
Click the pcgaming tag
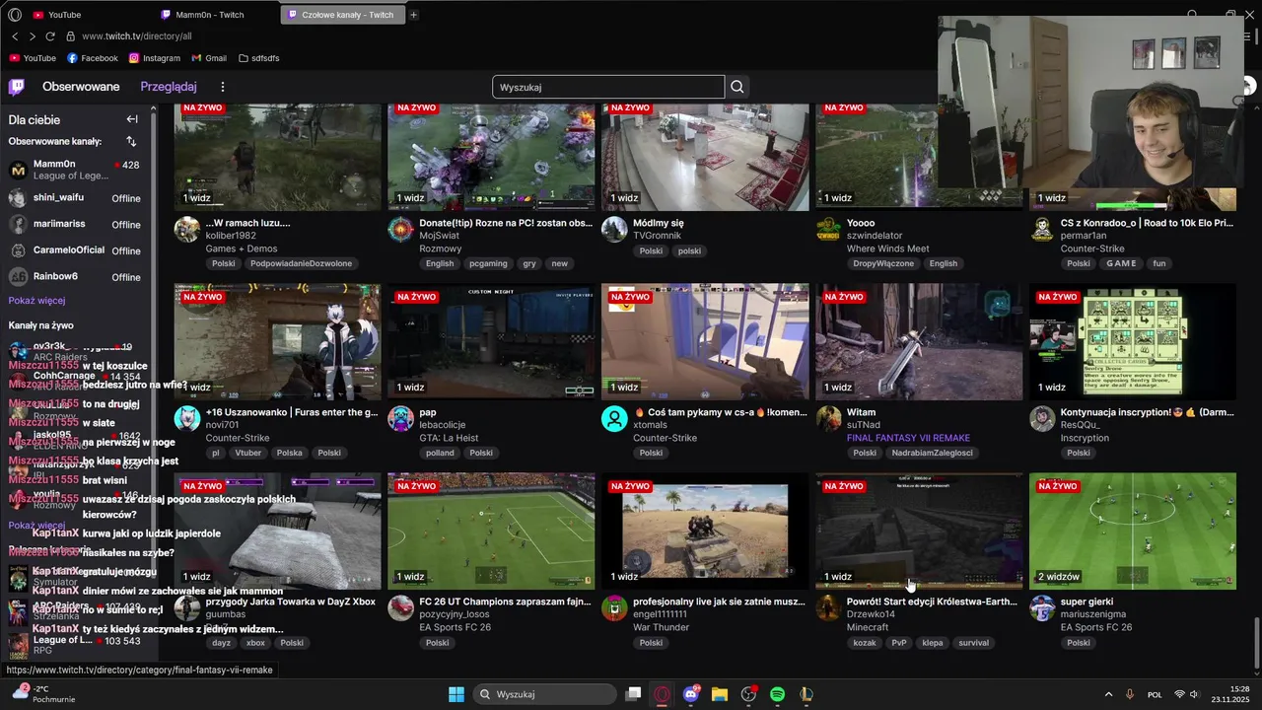[x=488, y=263]
